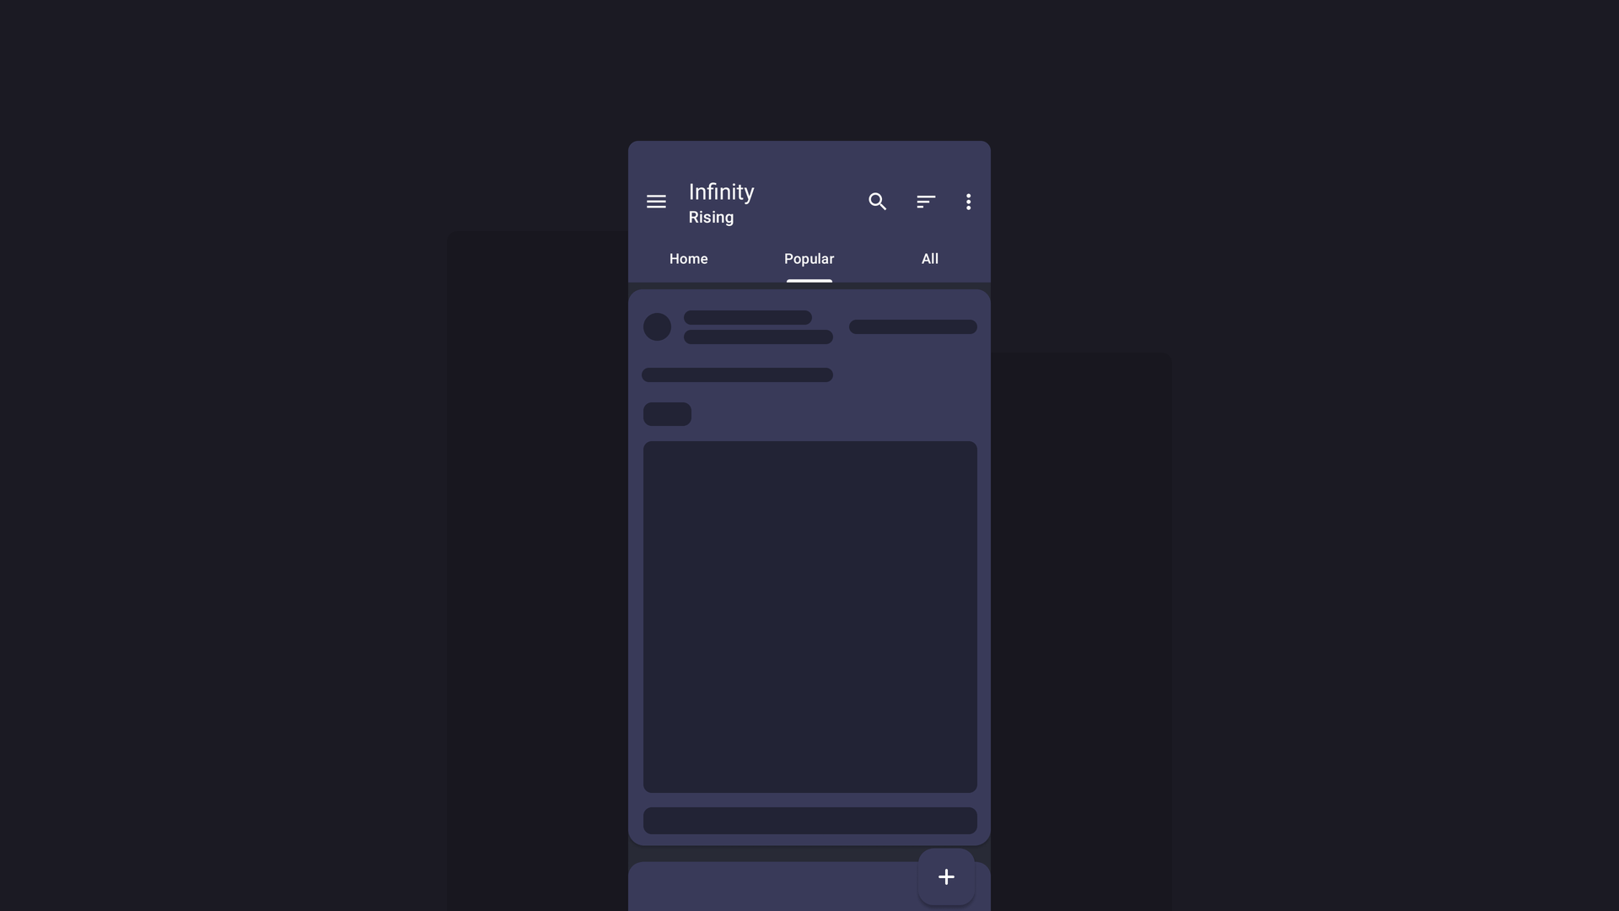The height and width of the screenshot is (911, 1619).
Task: Select the Popular tab
Action: click(x=809, y=258)
